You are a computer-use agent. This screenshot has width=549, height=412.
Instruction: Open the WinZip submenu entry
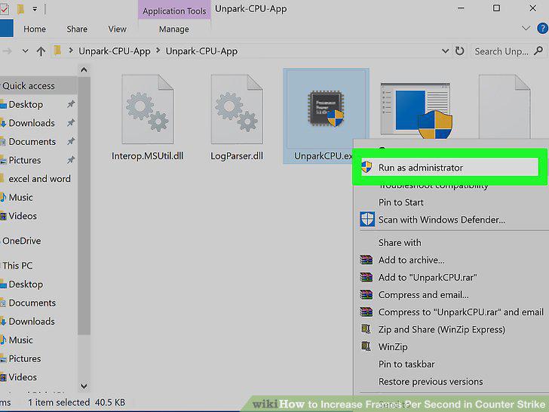[393, 347]
